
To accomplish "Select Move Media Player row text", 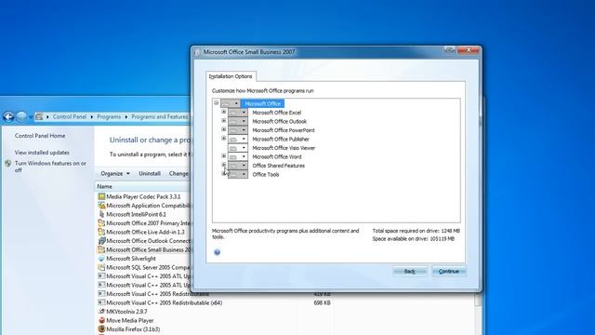I will 130,320.
